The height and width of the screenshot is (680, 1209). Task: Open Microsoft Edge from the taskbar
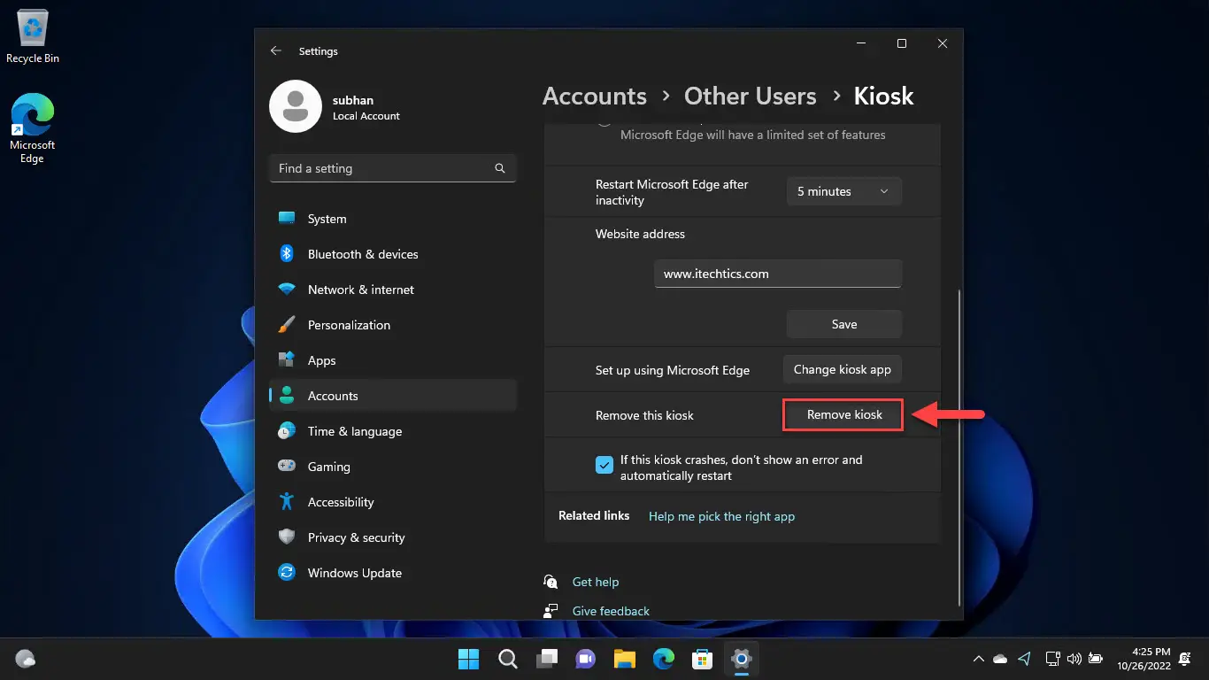click(x=664, y=659)
